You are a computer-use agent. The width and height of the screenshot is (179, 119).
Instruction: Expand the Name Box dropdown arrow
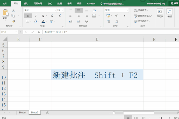coord(16,32)
